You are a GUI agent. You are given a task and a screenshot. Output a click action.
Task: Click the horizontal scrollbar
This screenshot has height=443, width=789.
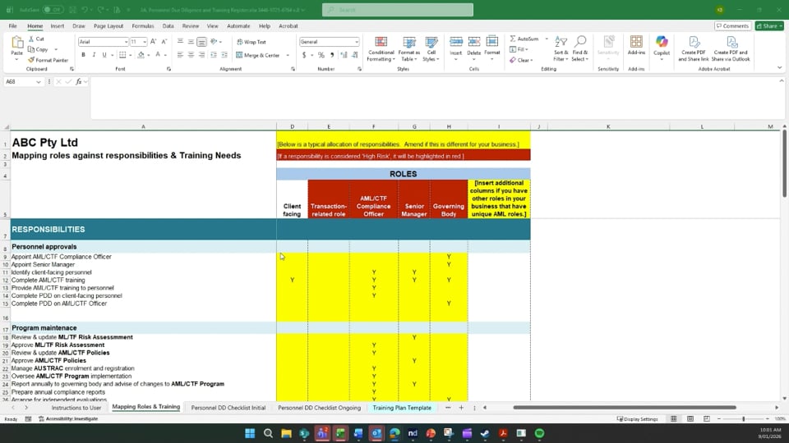[x=625, y=408]
